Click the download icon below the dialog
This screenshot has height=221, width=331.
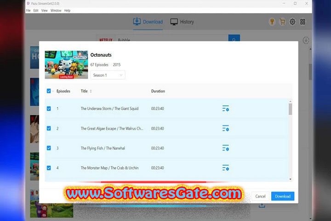tap(262, 205)
